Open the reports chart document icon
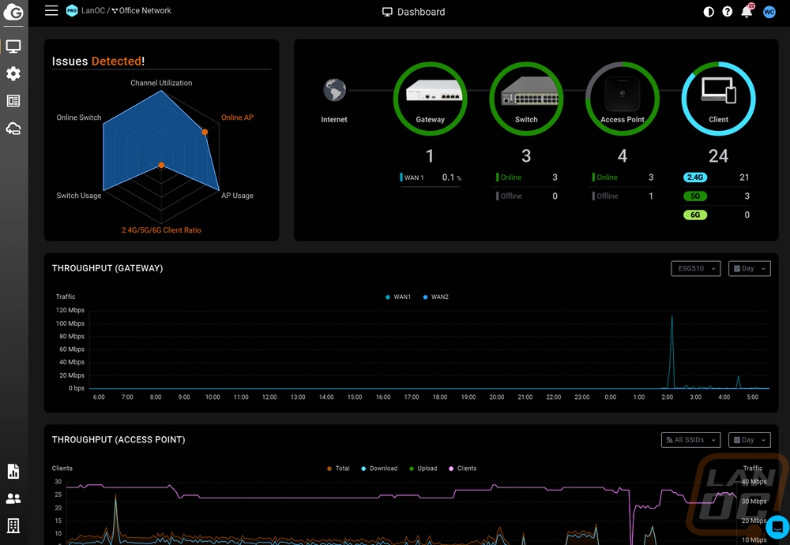Screen dimensions: 790x545 point(13,472)
